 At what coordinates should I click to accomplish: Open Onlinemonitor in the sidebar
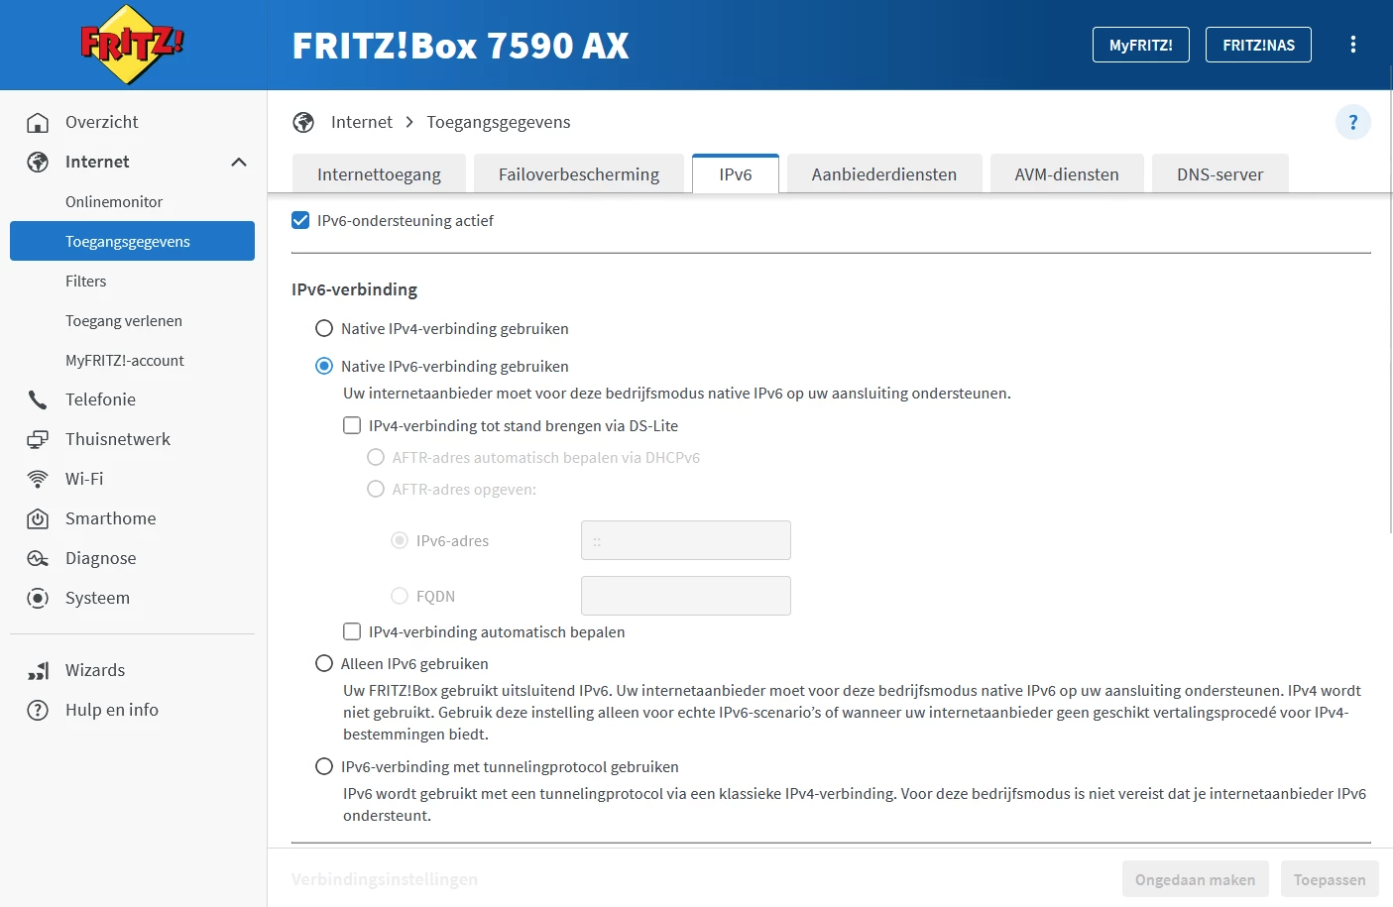[x=132, y=201]
